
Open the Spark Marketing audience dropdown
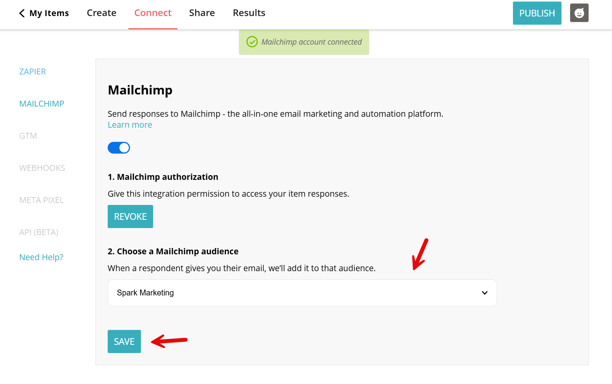pos(301,293)
